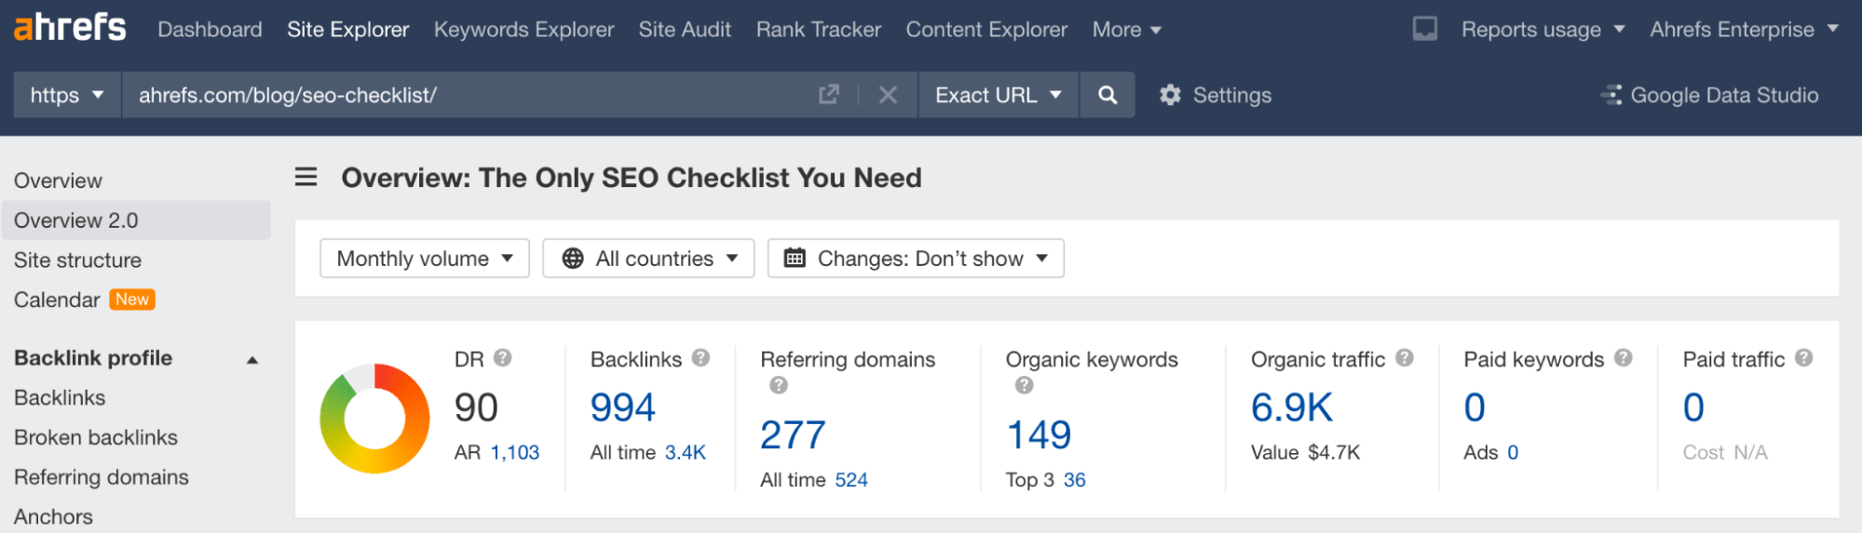Open Site structure report
This screenshot has width=1862, height=533.
tap(77, 260)
